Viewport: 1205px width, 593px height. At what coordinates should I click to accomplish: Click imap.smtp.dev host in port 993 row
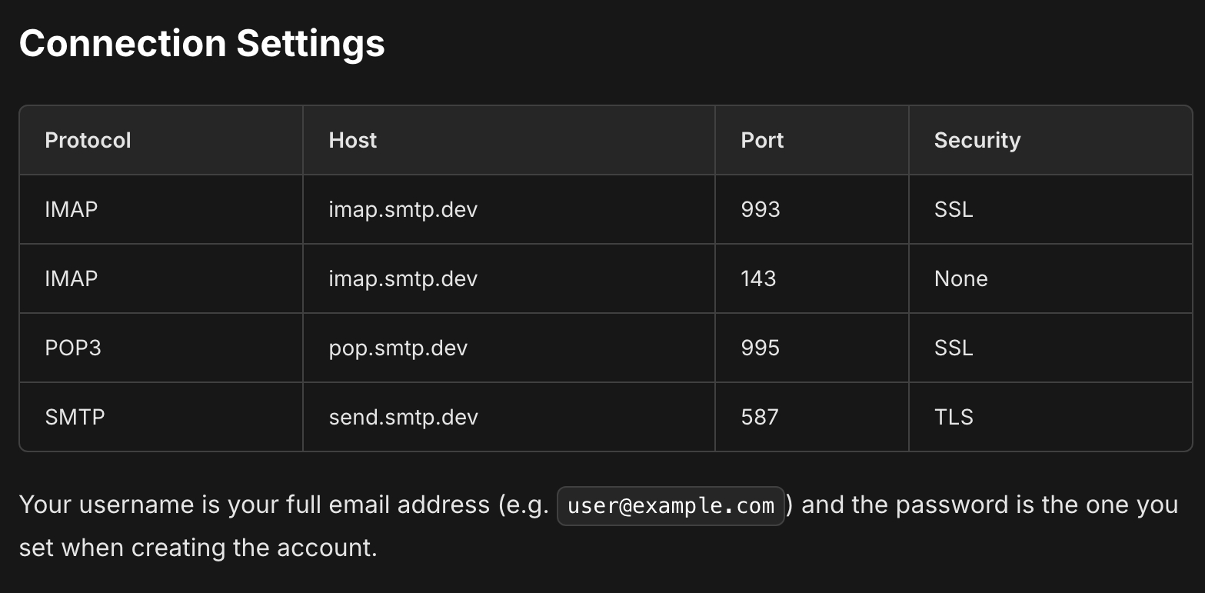403,209
